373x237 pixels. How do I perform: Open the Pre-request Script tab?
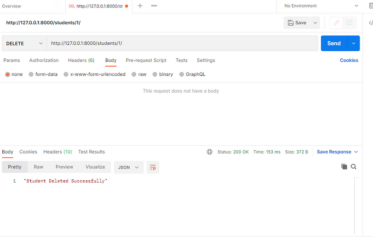coord(146,61)
